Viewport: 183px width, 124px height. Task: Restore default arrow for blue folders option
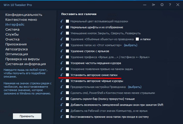(x=62, y=75)
